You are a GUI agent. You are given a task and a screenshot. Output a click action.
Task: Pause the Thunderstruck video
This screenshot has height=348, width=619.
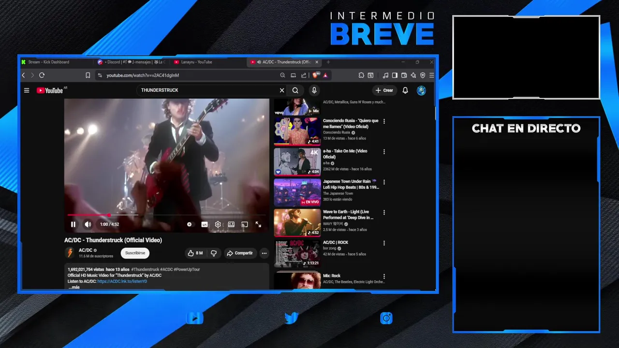coord(73,224)
